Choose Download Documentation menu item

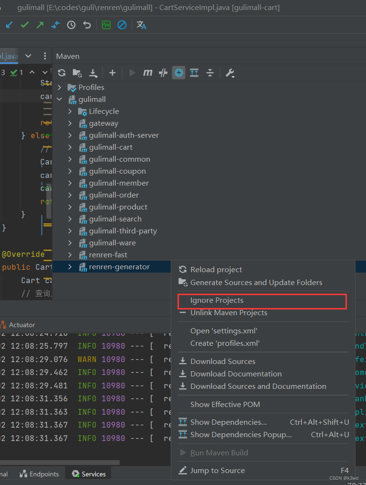tap(263, 374)
